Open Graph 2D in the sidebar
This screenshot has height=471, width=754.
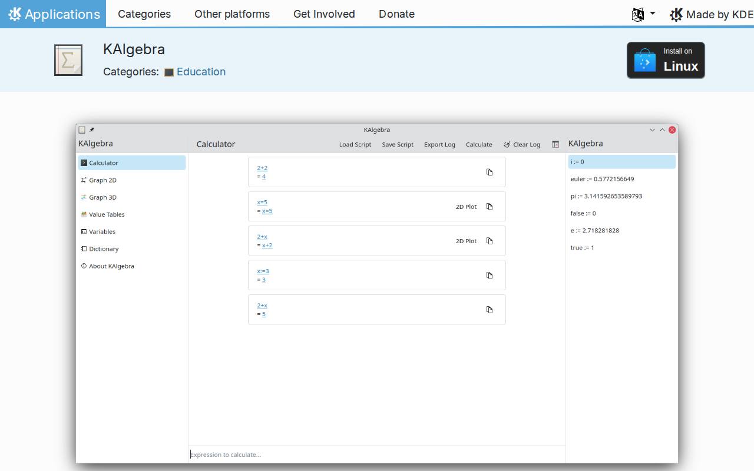[x=132, y=180]
